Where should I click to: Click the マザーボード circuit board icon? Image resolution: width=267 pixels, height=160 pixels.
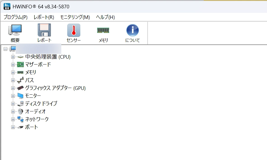coord(20,65)
